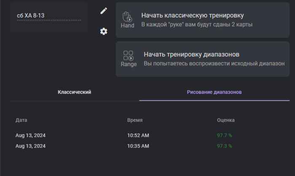The height and width of the screenshot is (176, 295).
Task: Open the 10:52 AM session row
Action: 138,135
